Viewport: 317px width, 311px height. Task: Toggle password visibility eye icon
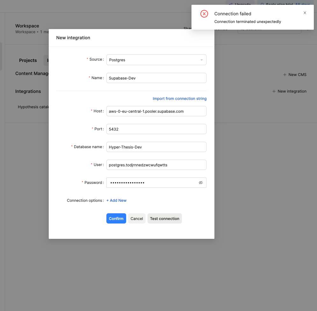tap(201, 183)
